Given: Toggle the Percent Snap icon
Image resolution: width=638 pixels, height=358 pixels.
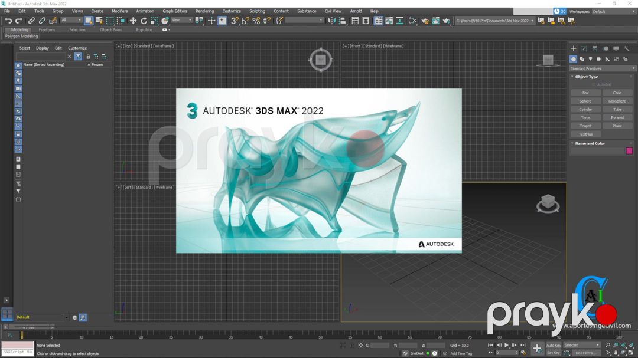Looking at the screenshot, I should coord(256,21).
